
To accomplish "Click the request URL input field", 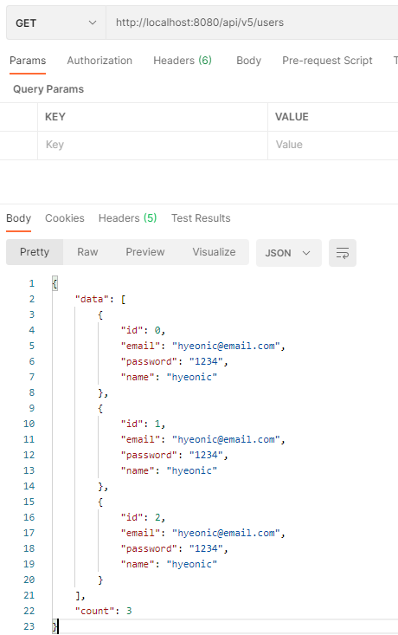I will (252, 23).
